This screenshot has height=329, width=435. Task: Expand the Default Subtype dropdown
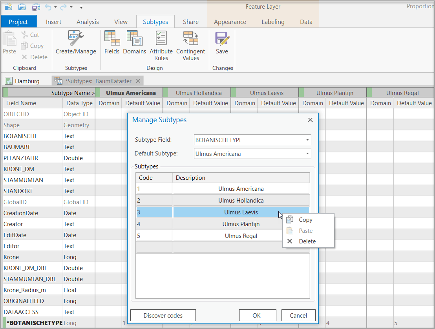point(307,154)
